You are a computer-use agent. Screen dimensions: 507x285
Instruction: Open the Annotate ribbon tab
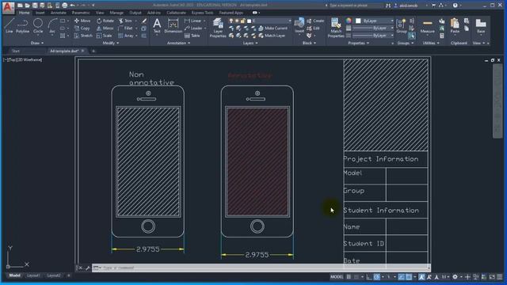pos(58,13)
